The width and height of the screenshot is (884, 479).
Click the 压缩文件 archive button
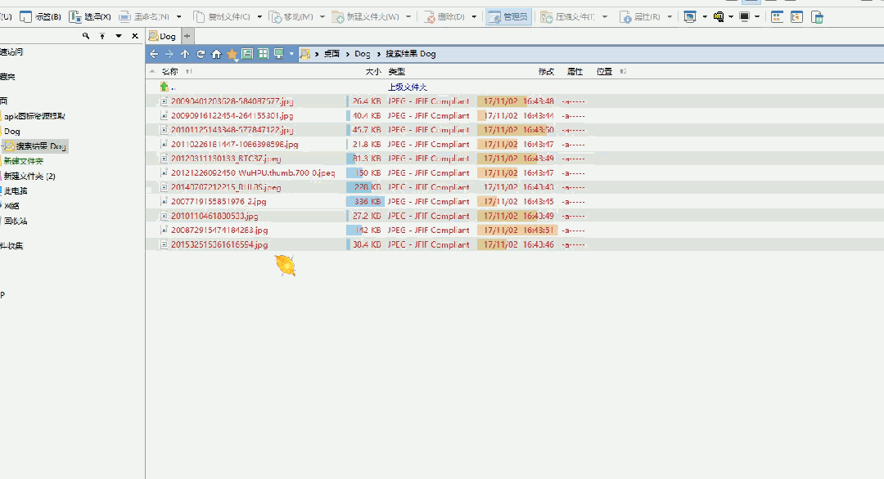568,17
